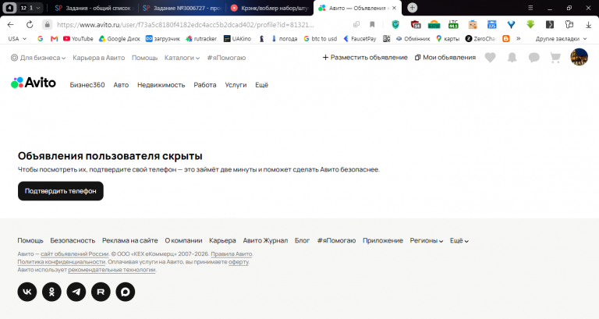Expand the footer Ещё dropdown

(459, 240)
